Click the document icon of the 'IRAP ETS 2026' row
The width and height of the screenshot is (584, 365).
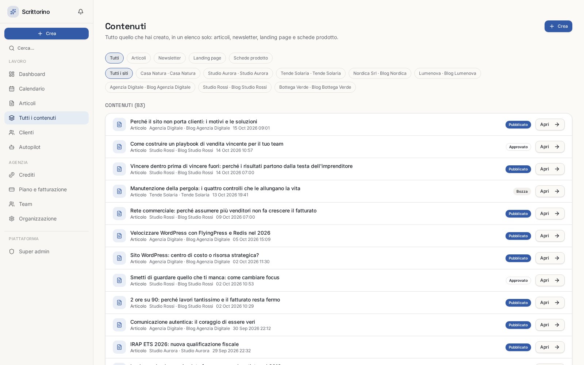click(x=119, y=347)
